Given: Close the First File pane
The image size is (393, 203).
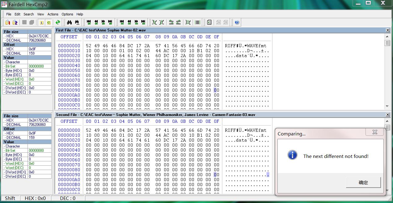Looking at the screenshot, I should pos(388,30).
